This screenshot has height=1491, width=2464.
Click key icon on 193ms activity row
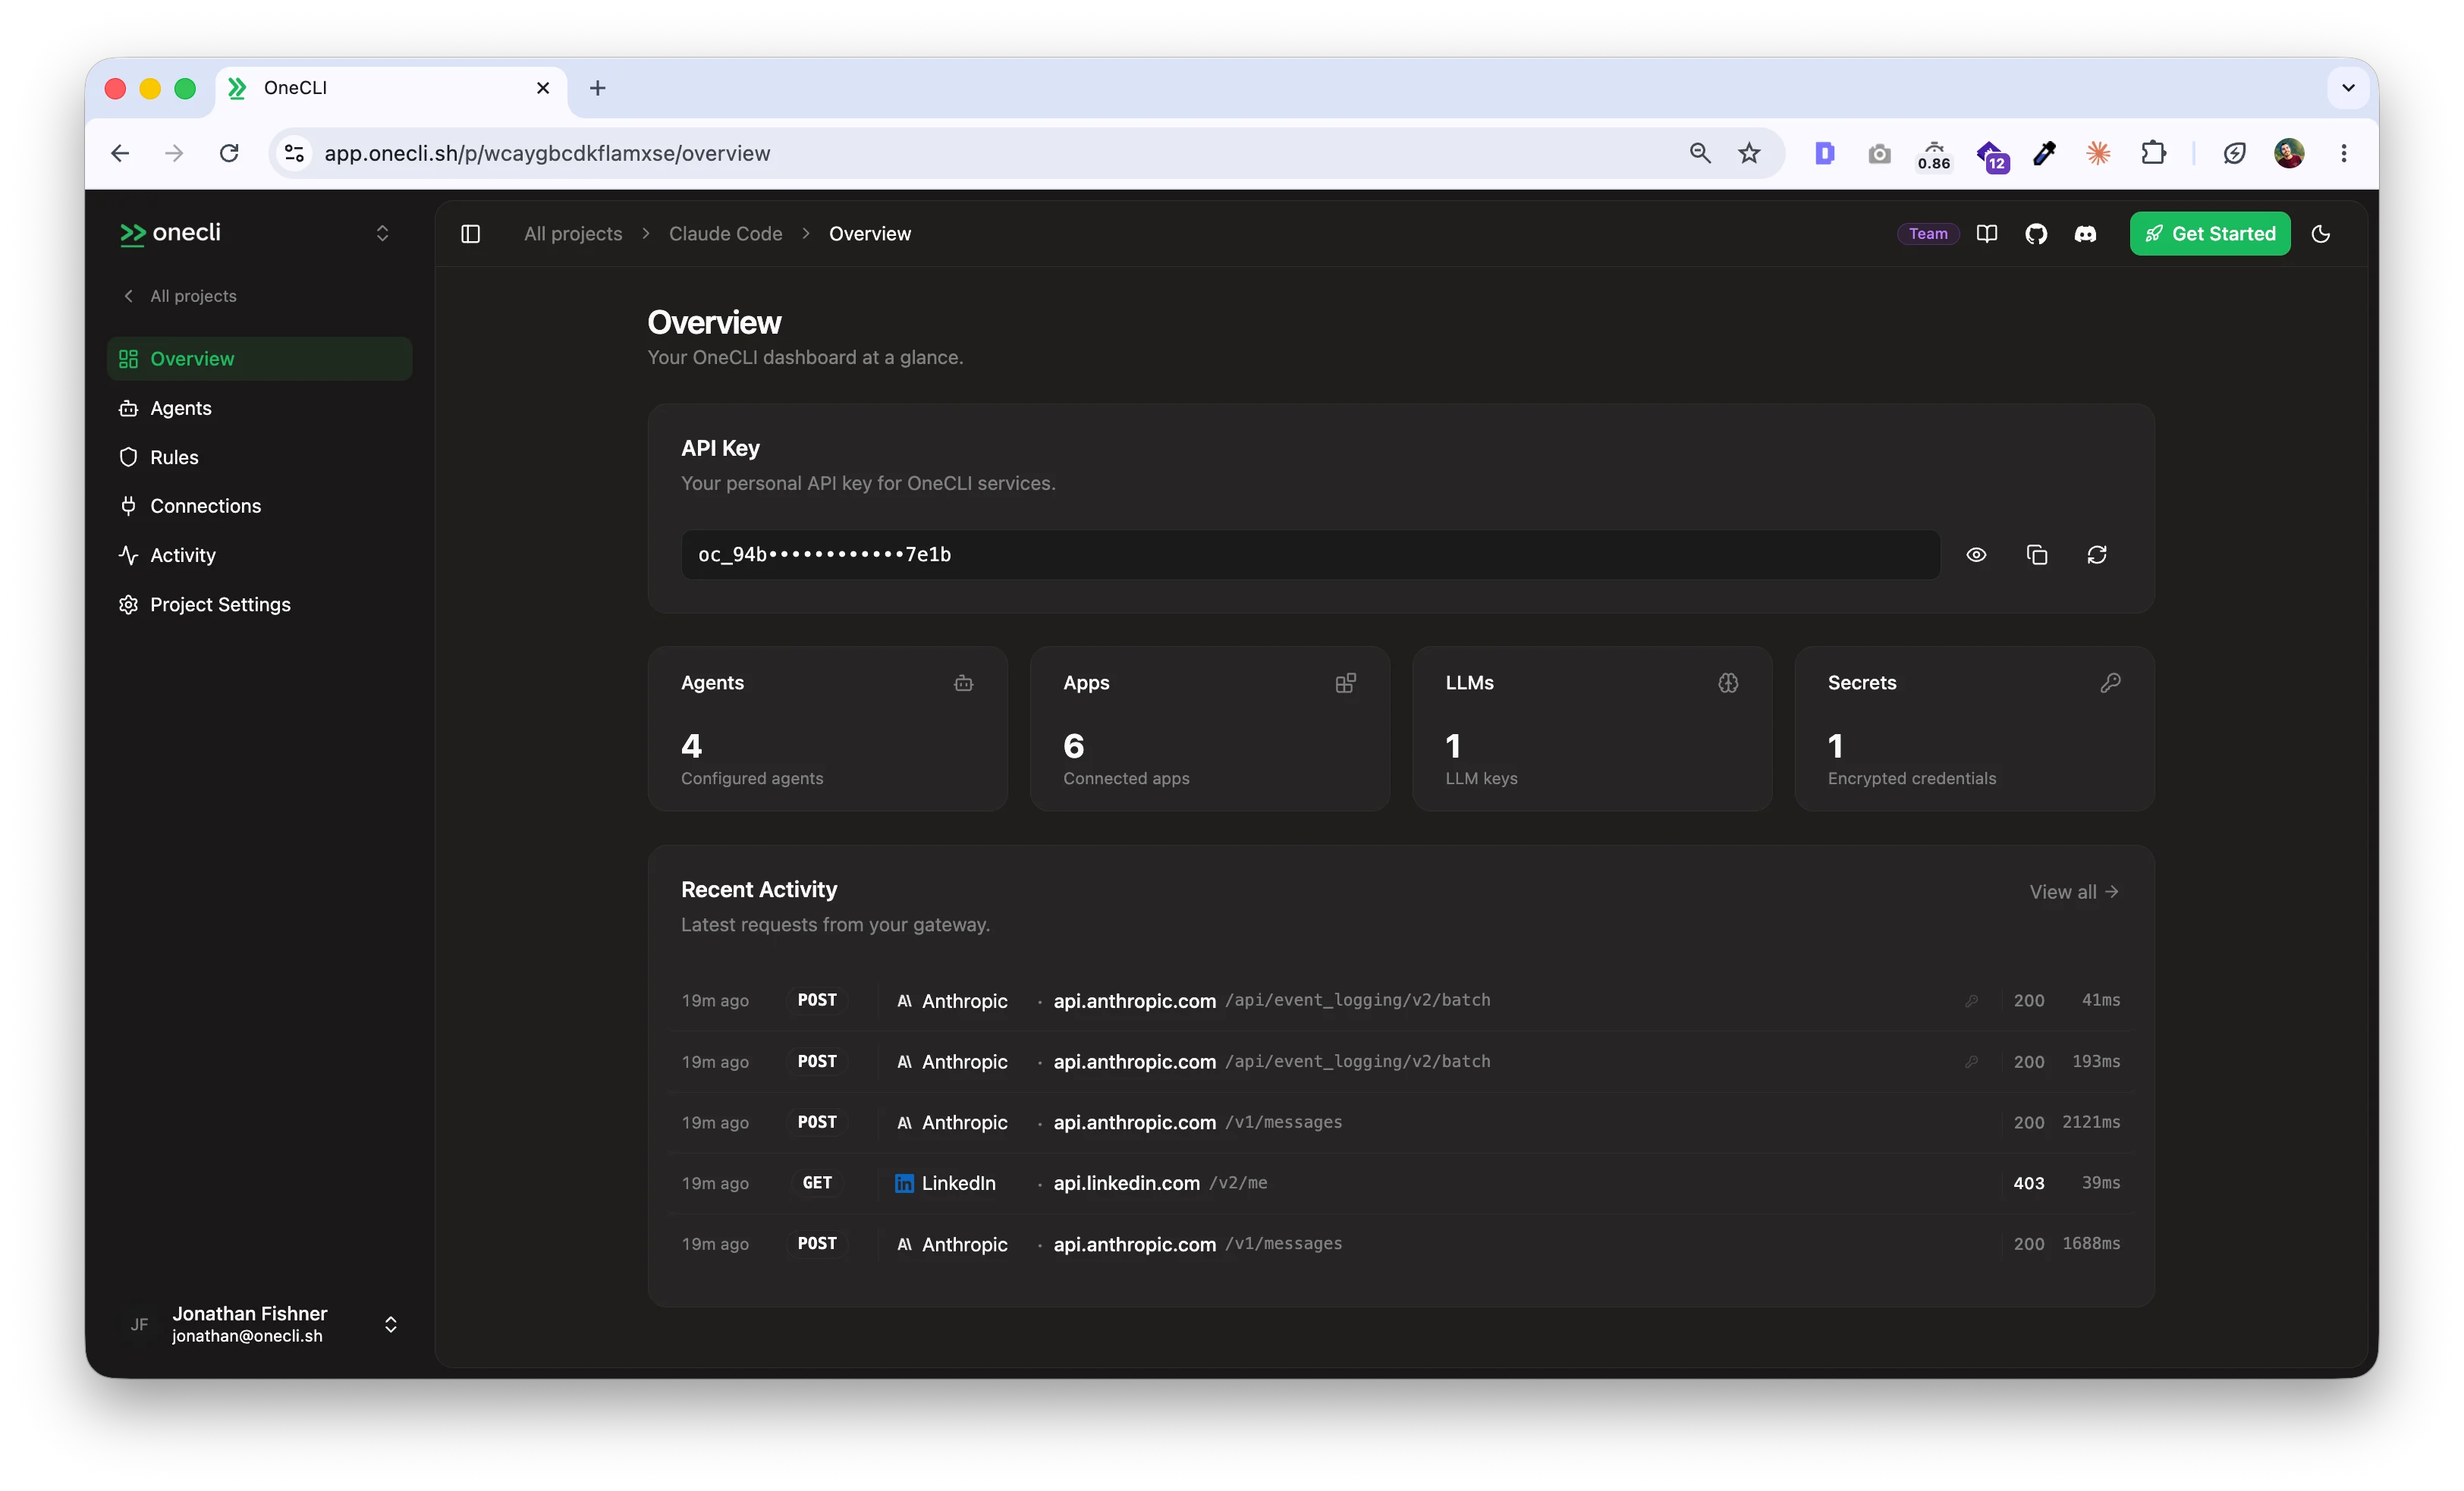1971,1062
